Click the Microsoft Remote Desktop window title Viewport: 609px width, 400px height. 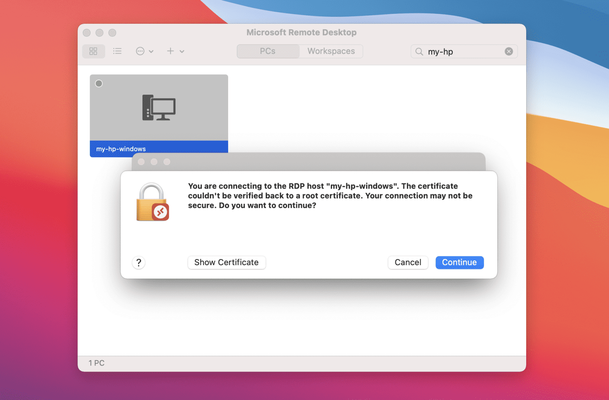click(x=302, y=32)
